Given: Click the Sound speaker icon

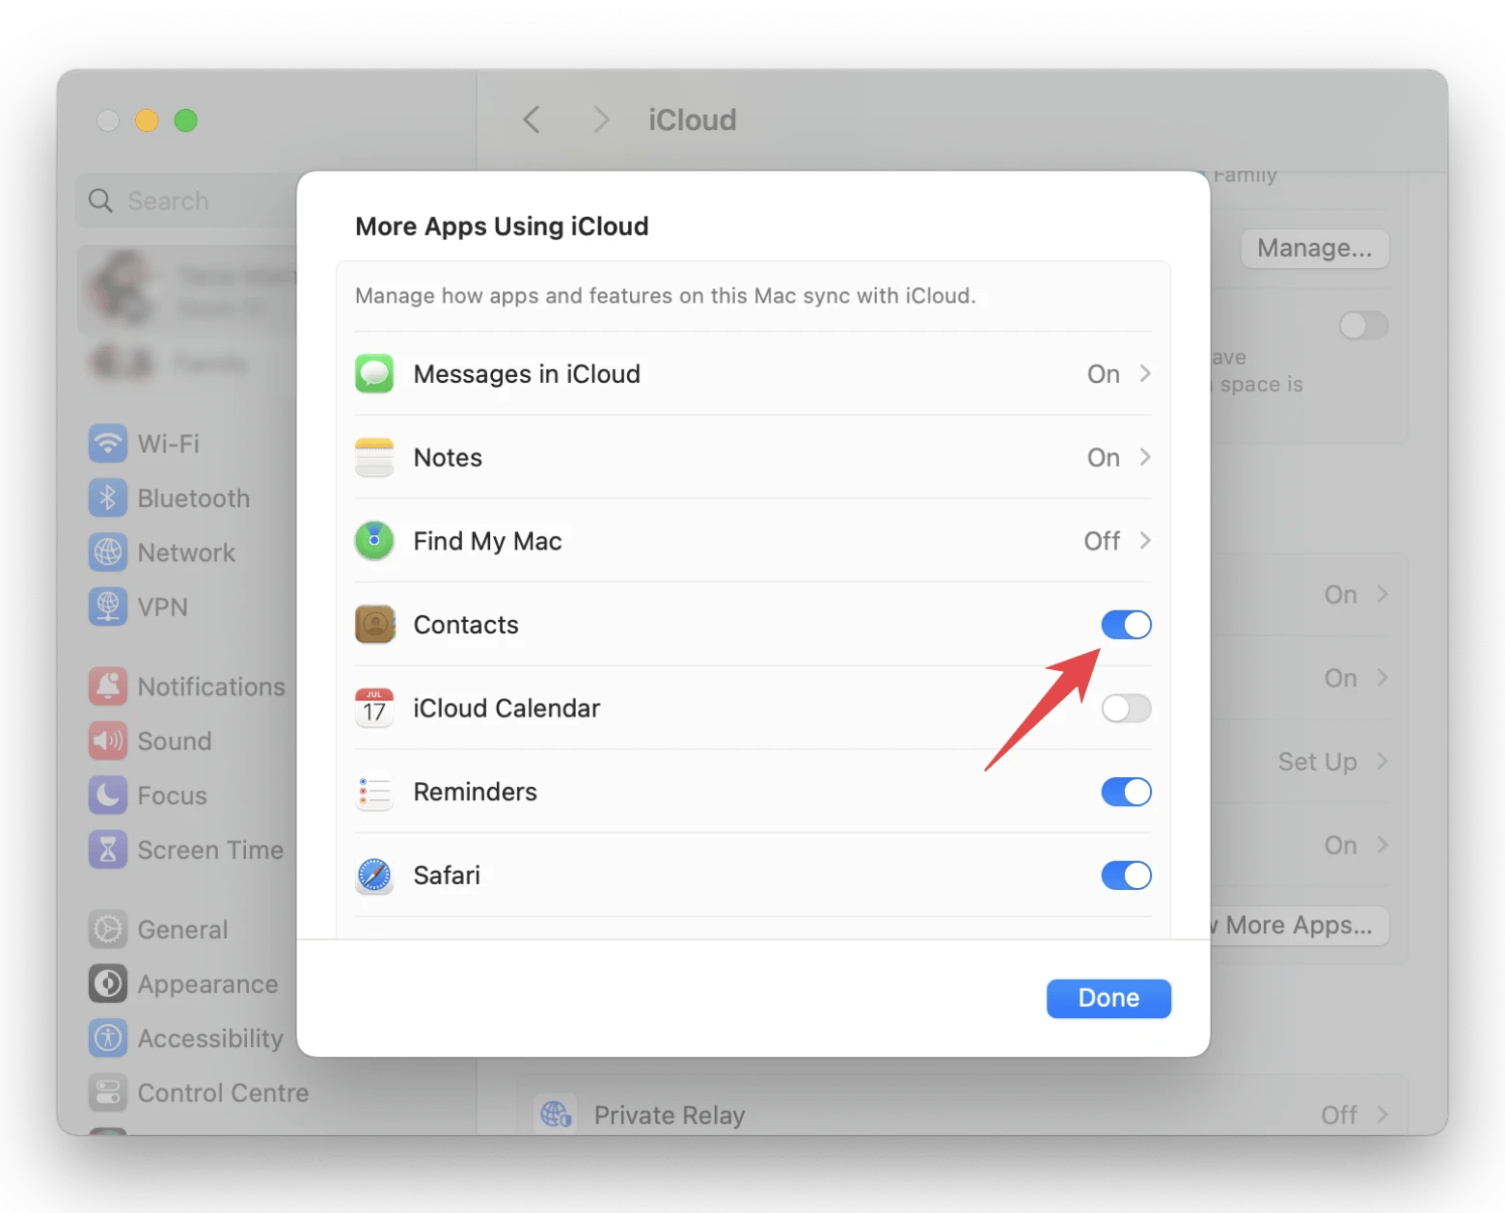Looking at the screenshot, I should (108, 741).
